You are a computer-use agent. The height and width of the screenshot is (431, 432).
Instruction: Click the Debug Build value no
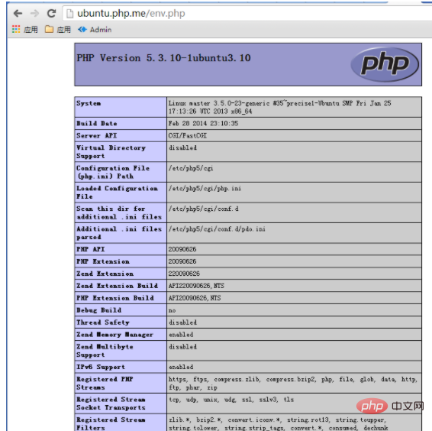click(x=172, y=310)
